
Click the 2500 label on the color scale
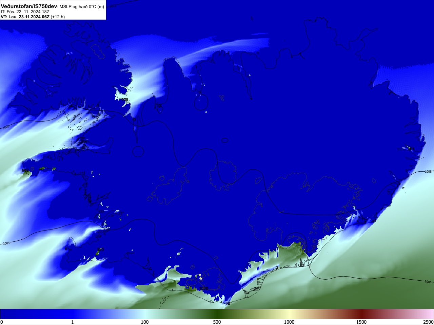tap(429, 322)
